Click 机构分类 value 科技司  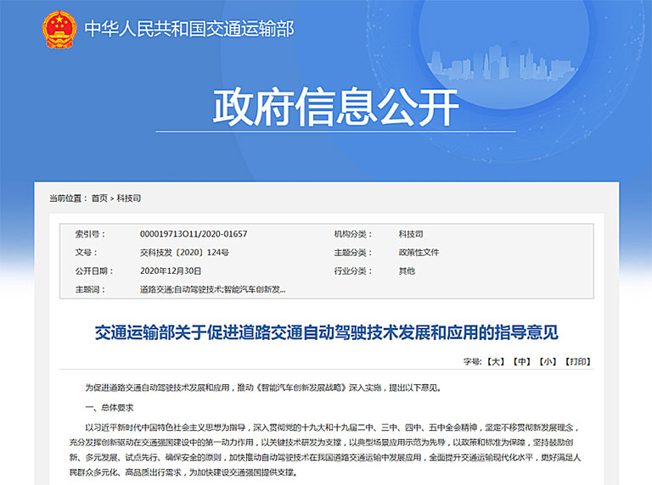click(x=411, y=234)
